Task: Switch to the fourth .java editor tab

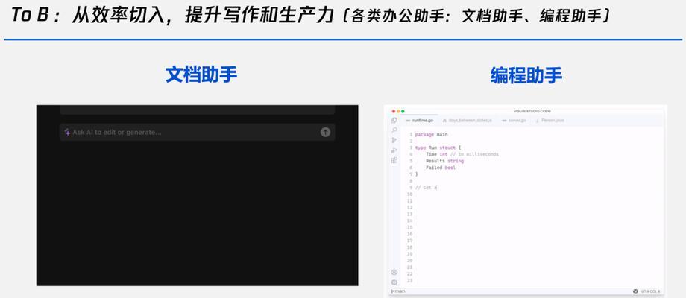Action: (550, 120)
